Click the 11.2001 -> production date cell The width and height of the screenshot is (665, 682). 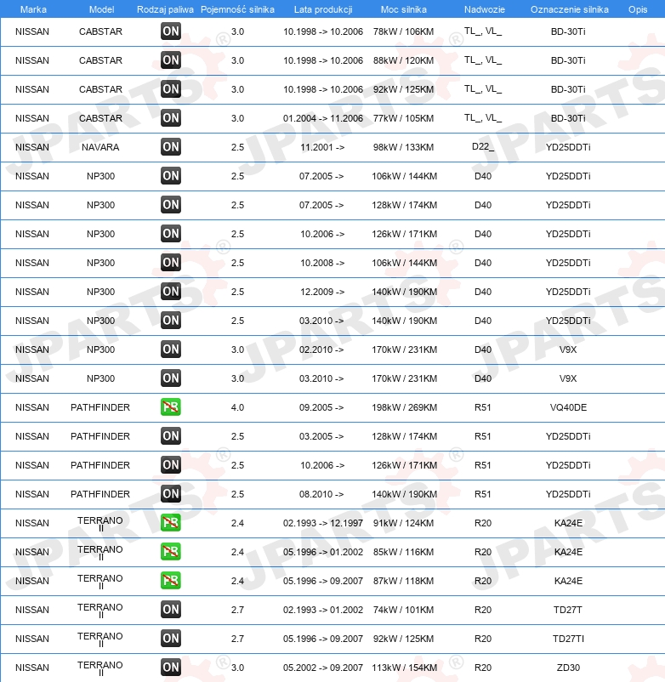pos(322,147)
